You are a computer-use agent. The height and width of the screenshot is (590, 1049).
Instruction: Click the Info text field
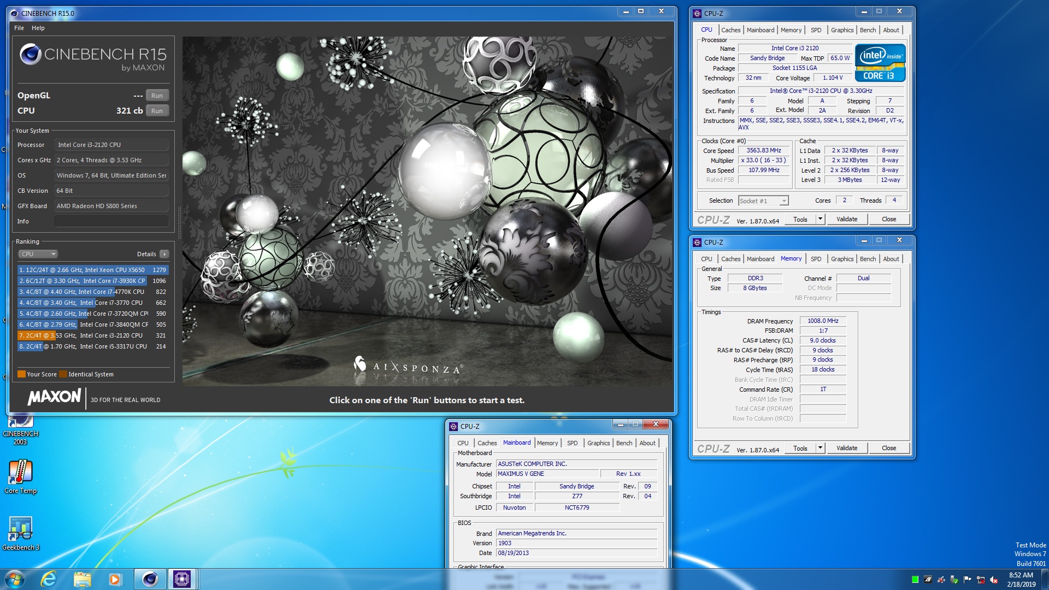click(x=111, y=221)
